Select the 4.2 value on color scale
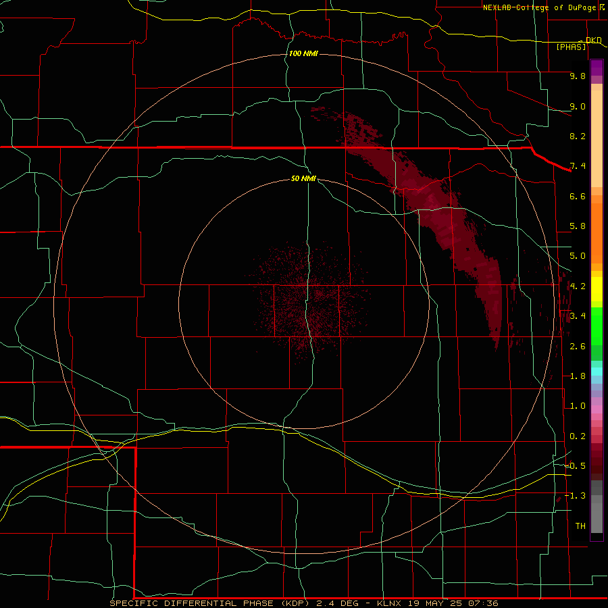 coord(578,286)
